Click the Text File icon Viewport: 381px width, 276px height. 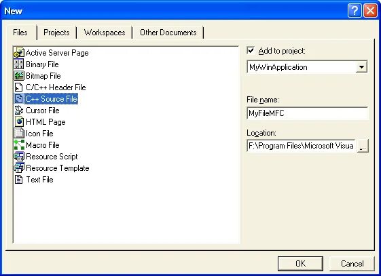19,180
